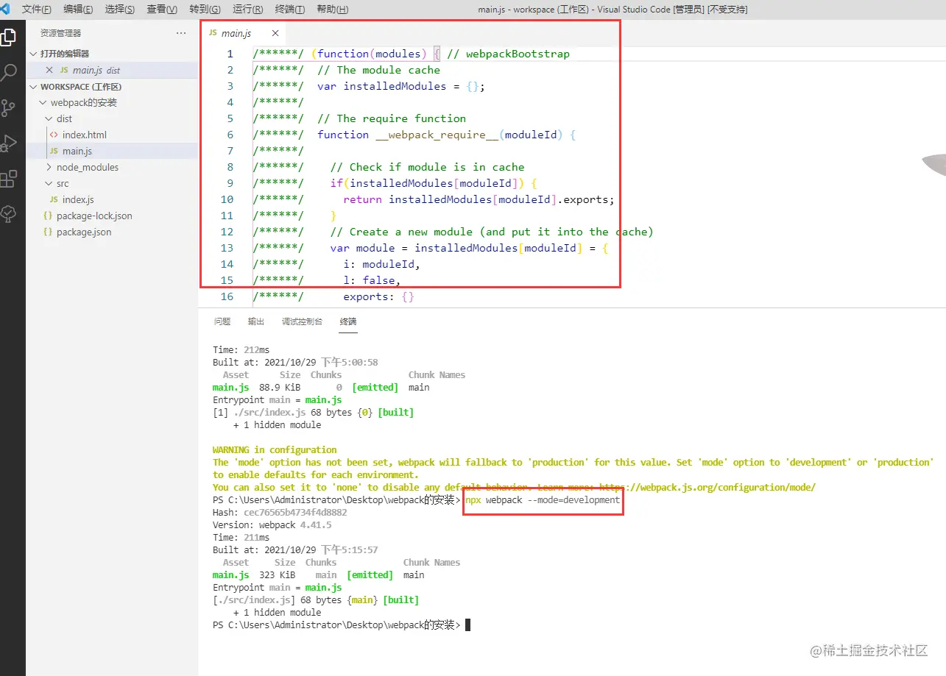The height and width of the screenshot is (676, 946).
Task: Switch to the 调试控制台 panel tab
Action: (302, 321)
